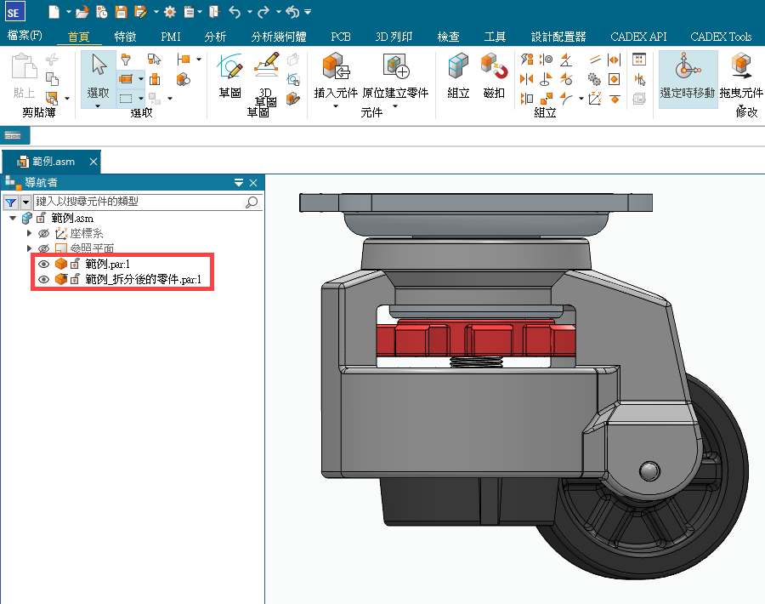The width and height of the screenshot is (765, 604).
Task: Collapse the 範例.asm root node
Action: (13, 219)
